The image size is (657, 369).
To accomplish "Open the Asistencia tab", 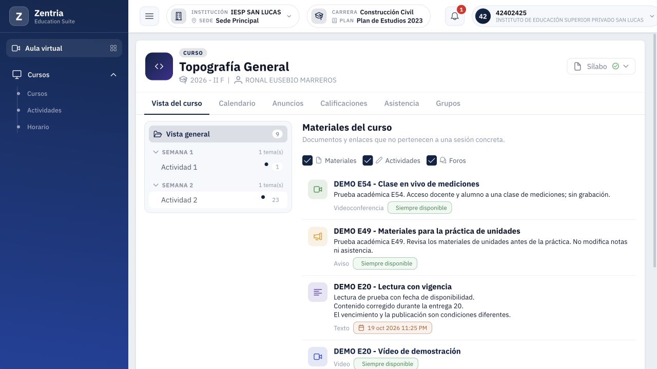I will 402,104.
